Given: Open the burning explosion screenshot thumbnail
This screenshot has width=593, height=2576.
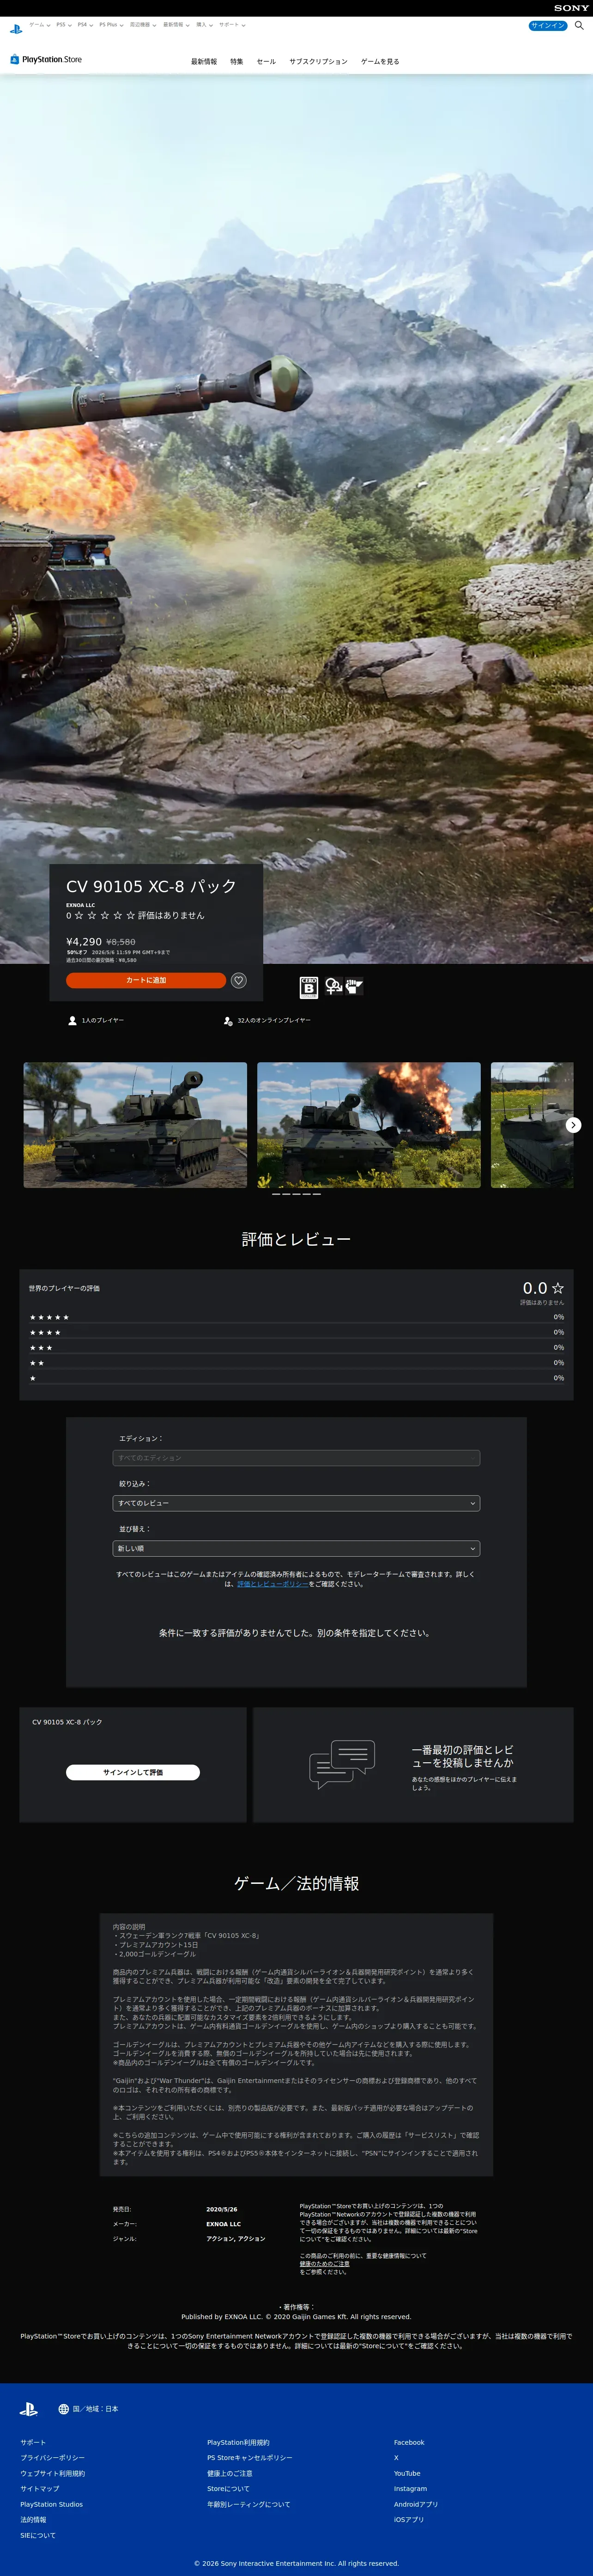Looking at the screenshot, I should click(369, 1125).
